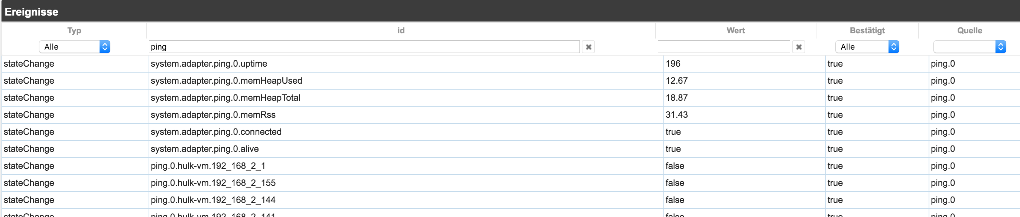The image size is (1020, 217).
Task: Clear the id filter with the x icon
Action: point(588,47)
